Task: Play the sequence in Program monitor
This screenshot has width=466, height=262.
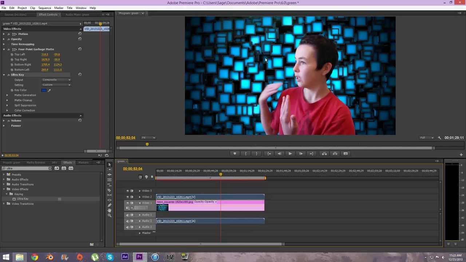Action: (290, 154)
